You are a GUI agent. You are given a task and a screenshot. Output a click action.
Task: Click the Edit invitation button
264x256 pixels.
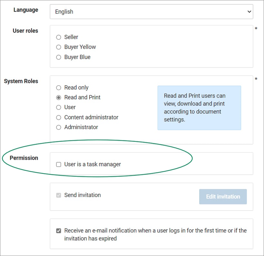click(x=223, y=196)
